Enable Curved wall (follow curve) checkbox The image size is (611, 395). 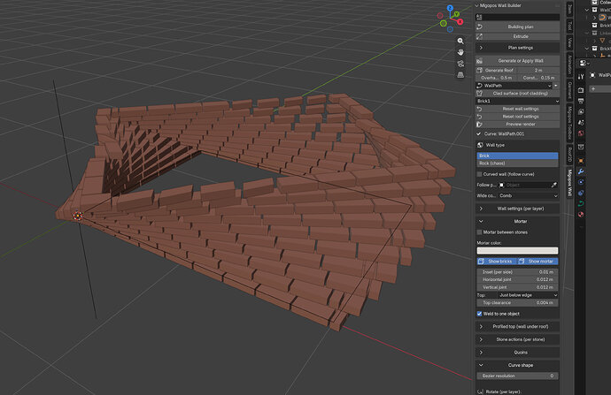pyautogui.click(x=480, y=174)
